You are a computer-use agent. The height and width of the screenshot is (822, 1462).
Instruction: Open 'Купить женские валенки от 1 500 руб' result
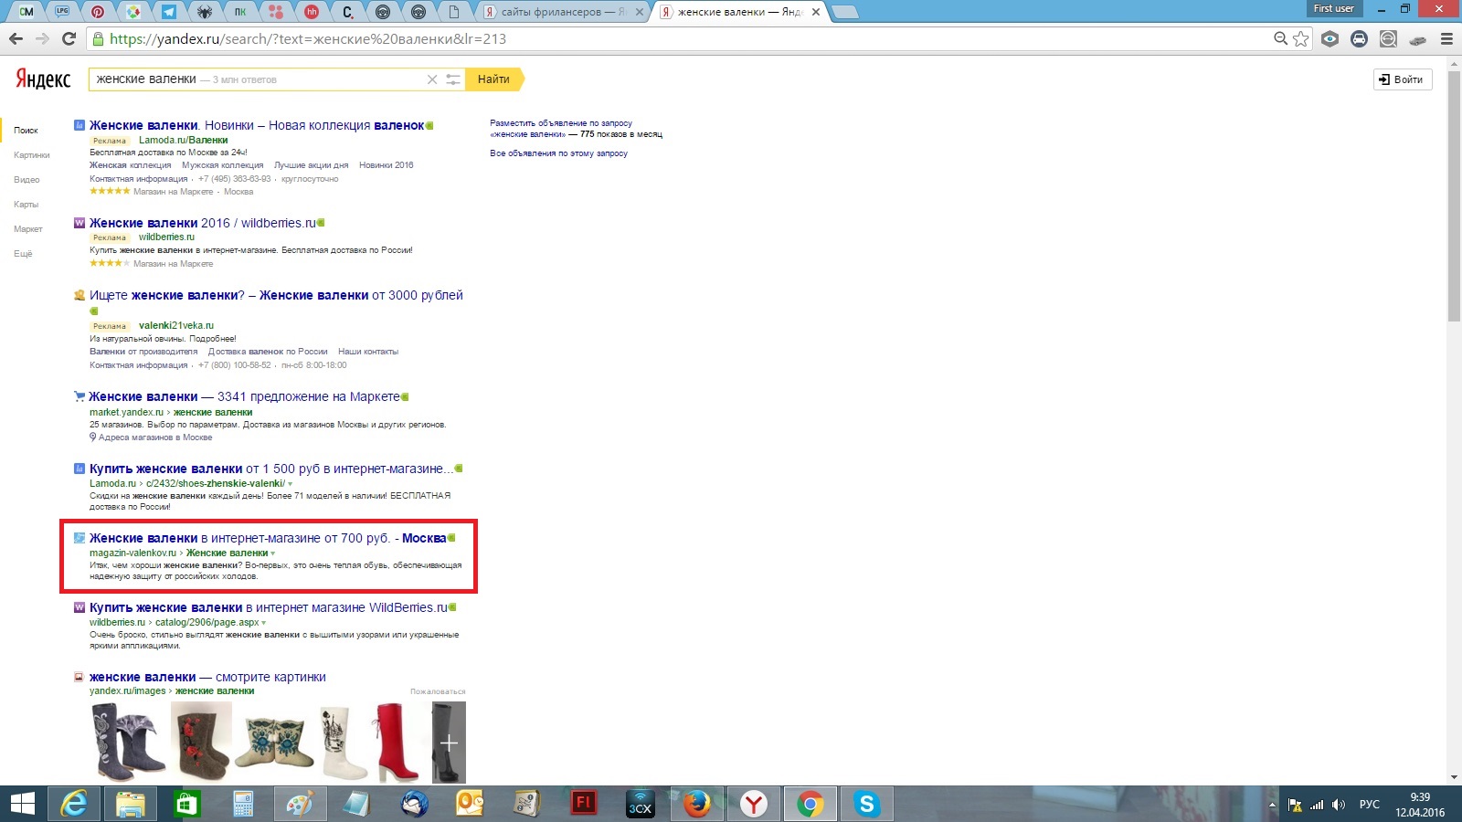click(x=271, y=469)
